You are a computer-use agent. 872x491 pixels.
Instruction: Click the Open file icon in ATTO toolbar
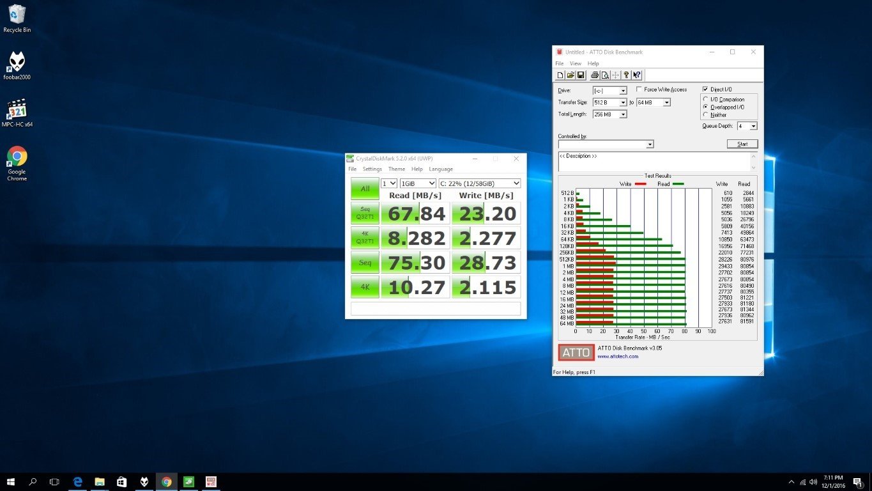(570, 75)
